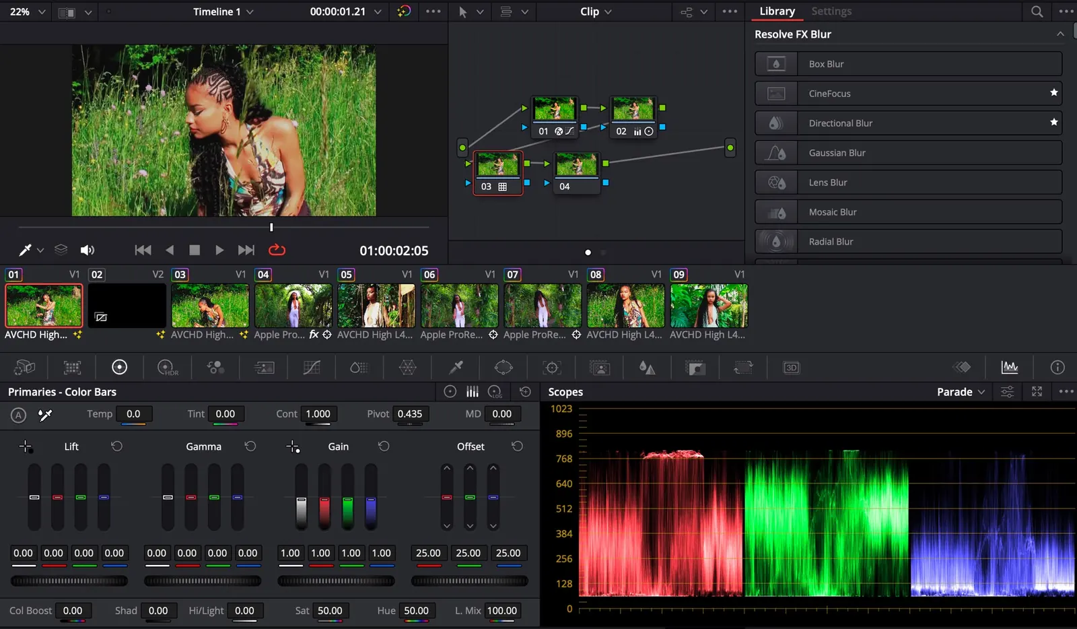Open the Color Warper palette icon

(x=407, y=368)
